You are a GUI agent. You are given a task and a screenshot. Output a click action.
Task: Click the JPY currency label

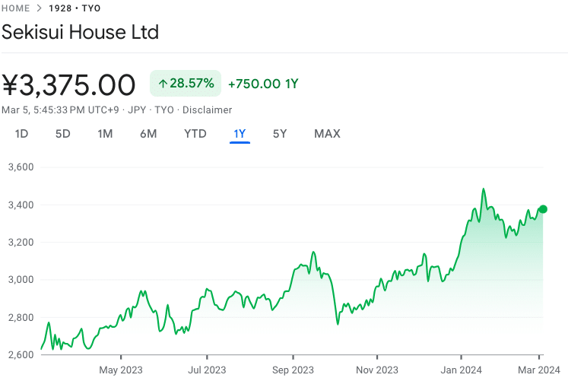(137, 110)
